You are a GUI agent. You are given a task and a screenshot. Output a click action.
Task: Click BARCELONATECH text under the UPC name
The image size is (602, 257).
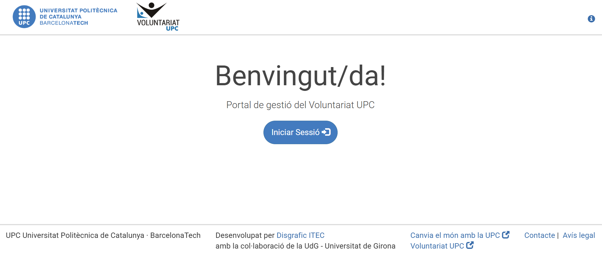[x=64, y=23]
